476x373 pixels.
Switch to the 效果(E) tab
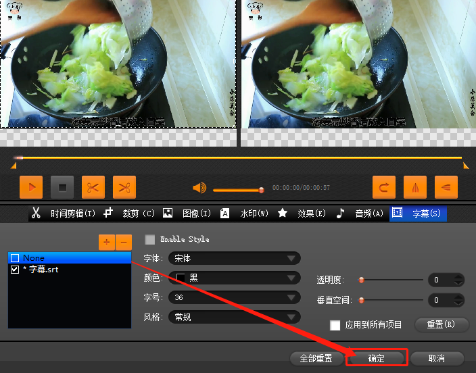point(312,214)
